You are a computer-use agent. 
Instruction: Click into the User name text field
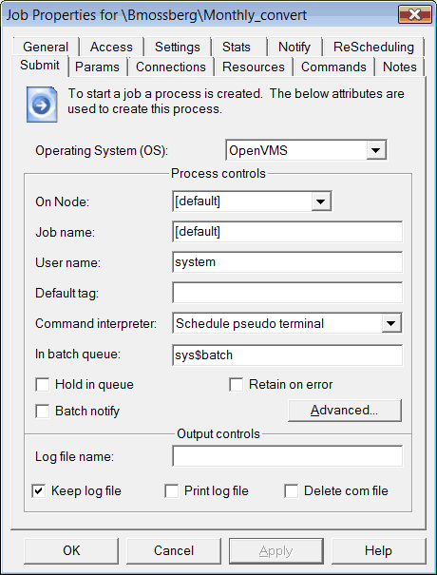point(288,261)
